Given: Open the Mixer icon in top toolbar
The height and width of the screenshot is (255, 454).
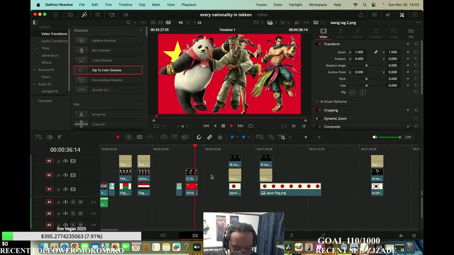Looking at the screenshot, I should click(374, 15).
